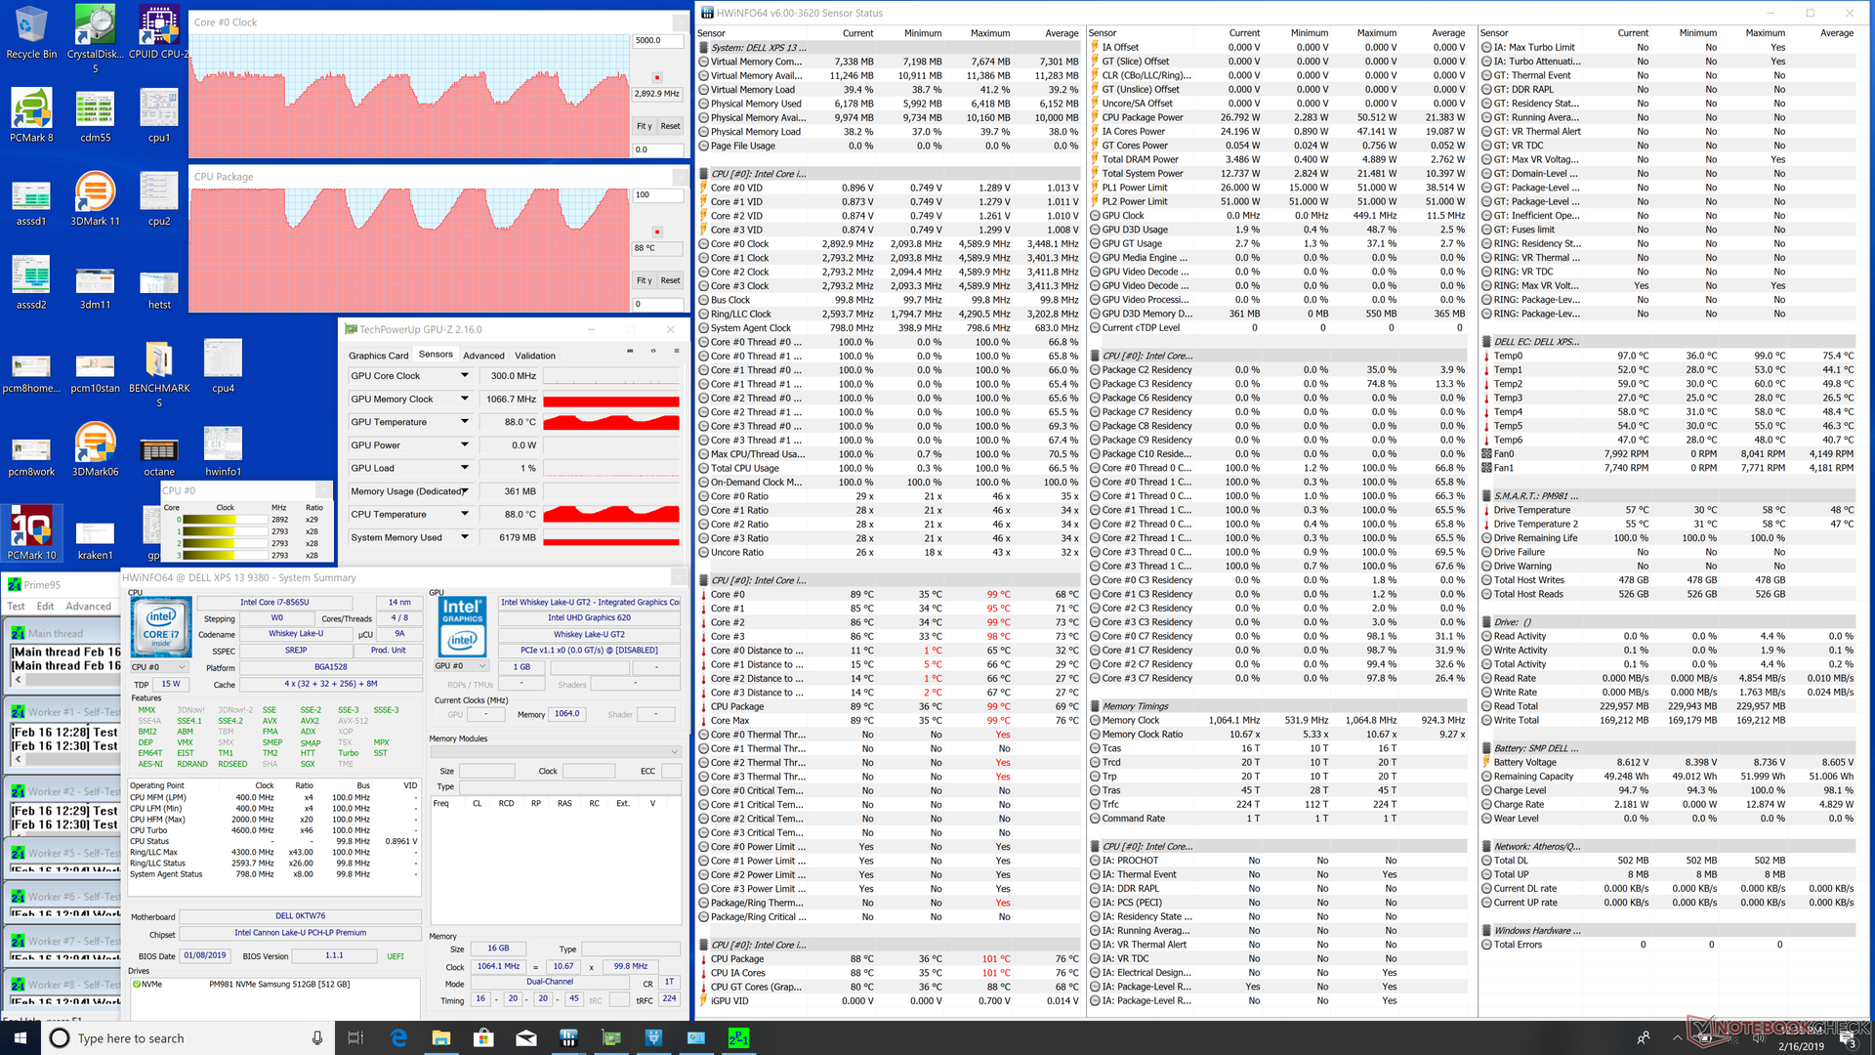This screenshot has height=1055, width=1875.
Task: Switch to the Graphics Card tab in GPU-Z
Action: click(378, 356)
